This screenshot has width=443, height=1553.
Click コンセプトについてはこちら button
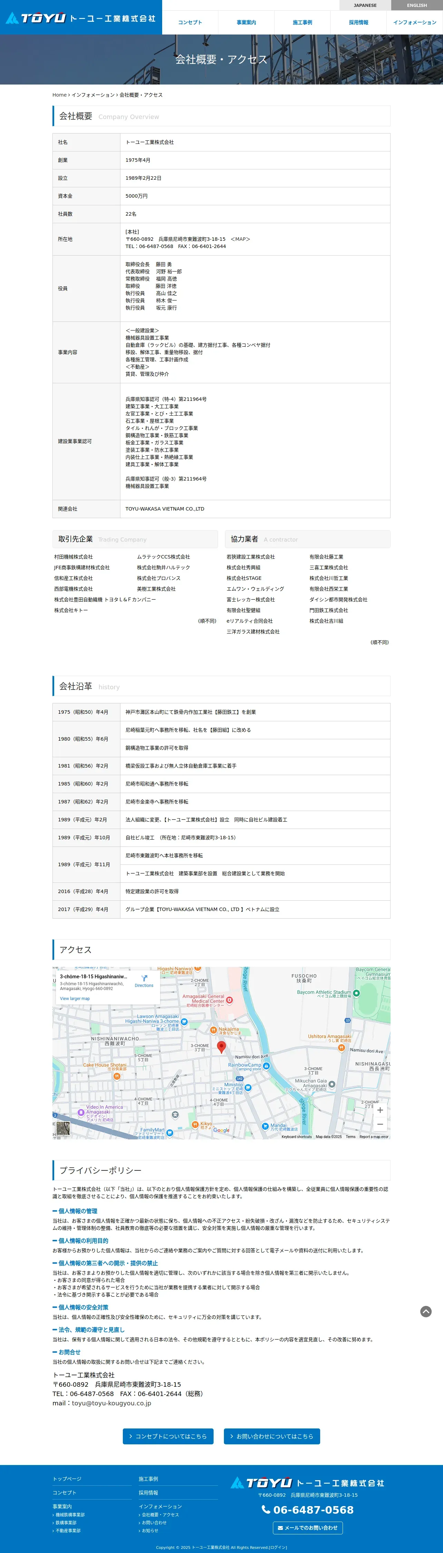click(168, 1436)
